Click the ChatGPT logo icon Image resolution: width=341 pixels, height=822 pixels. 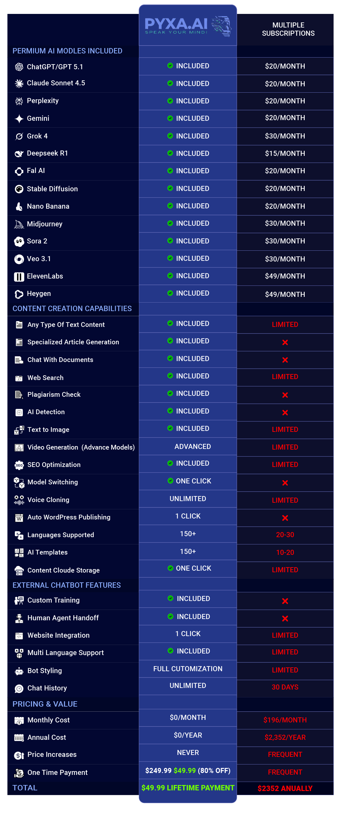pos(19,67)
